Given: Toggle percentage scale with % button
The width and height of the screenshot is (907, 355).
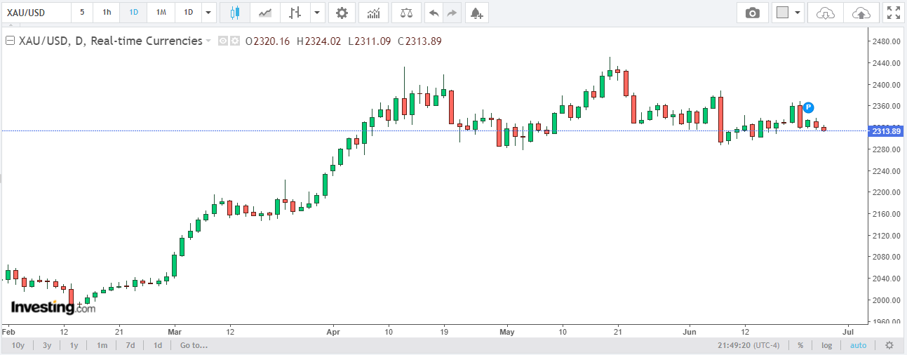Looking at the screenshot, I should tap(800, 345).
